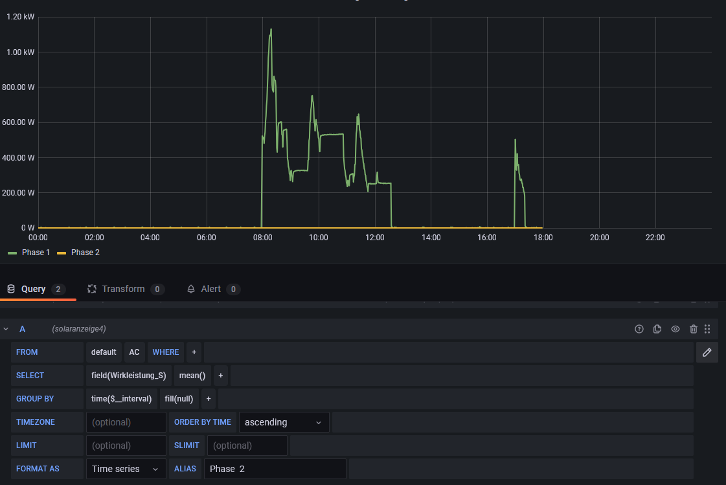726x485 pixels.
Task: Click the green Phase 1 legend color swatch
Action: [x=13, y=253]
